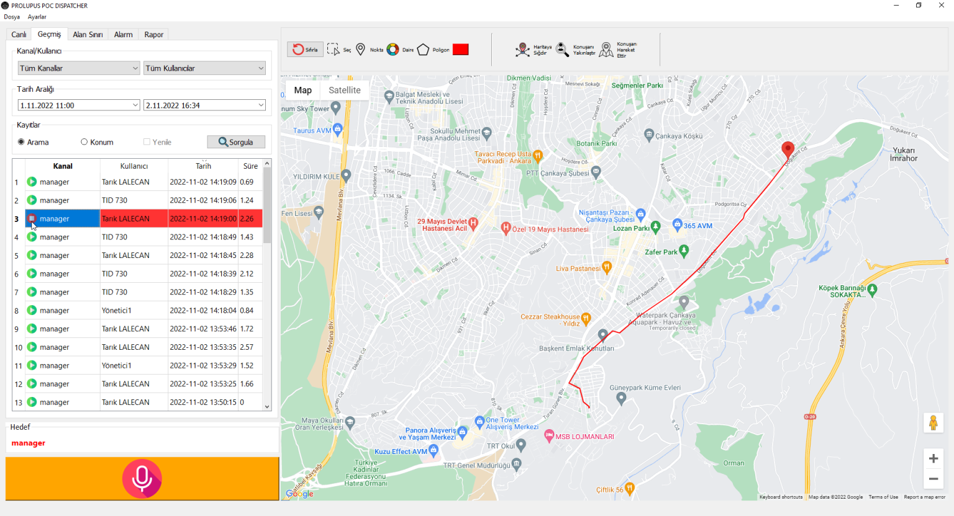Click Haritaya Sığdır fit-to-map icon

click(x=523, y=50)
